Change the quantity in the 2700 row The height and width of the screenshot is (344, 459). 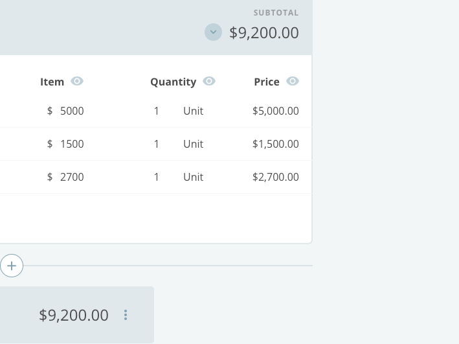157,177
